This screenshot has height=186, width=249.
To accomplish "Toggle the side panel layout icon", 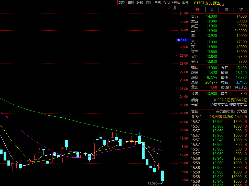I will [x=174, y=8].
